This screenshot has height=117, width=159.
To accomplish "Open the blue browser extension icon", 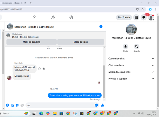I will (150, 9).
